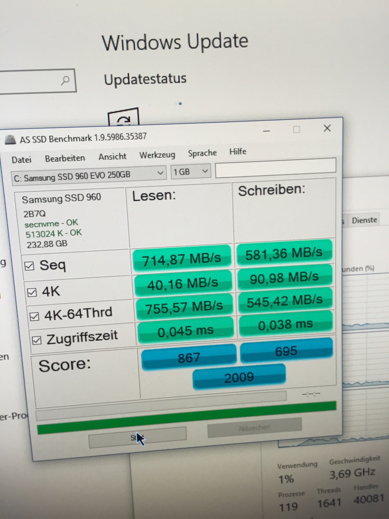Click the Samsung SSD 960 drive name
This screenshot has height=519, width=389.
pyautogui.click(x=61, y=198)
